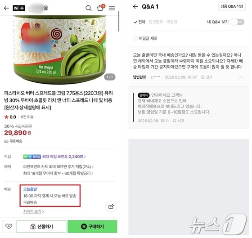Check the 비밀글 제외 checkbox
252x238 pixels.
click(x=135, y=38)
